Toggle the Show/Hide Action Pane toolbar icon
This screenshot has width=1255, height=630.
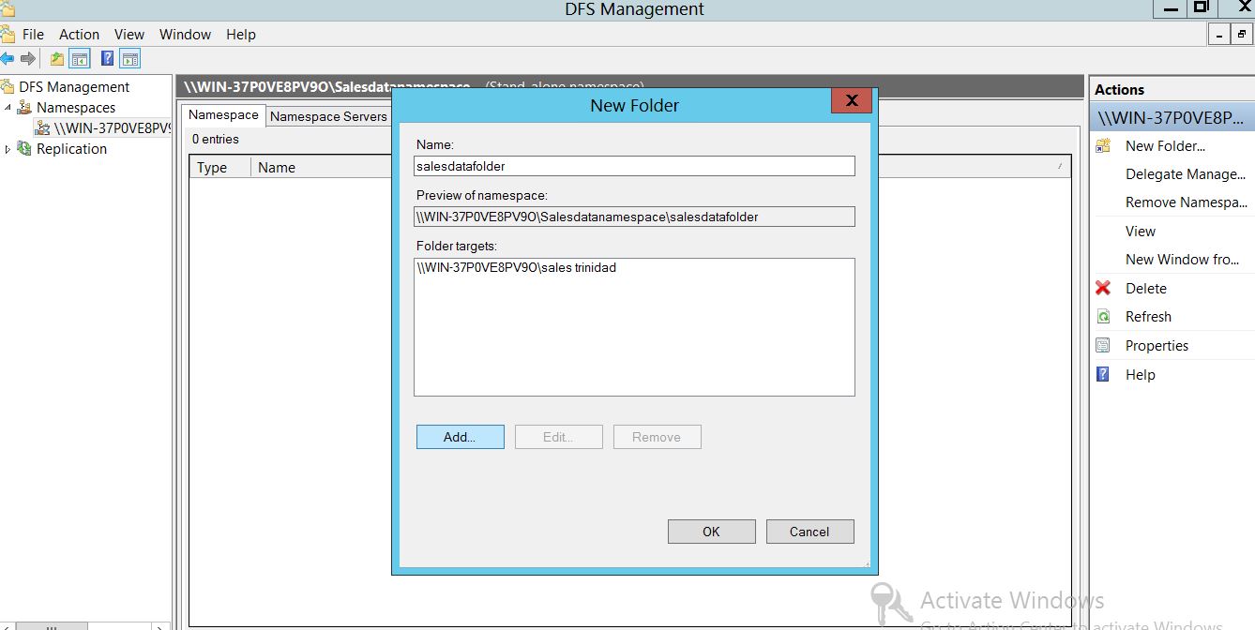pos(129,59)
